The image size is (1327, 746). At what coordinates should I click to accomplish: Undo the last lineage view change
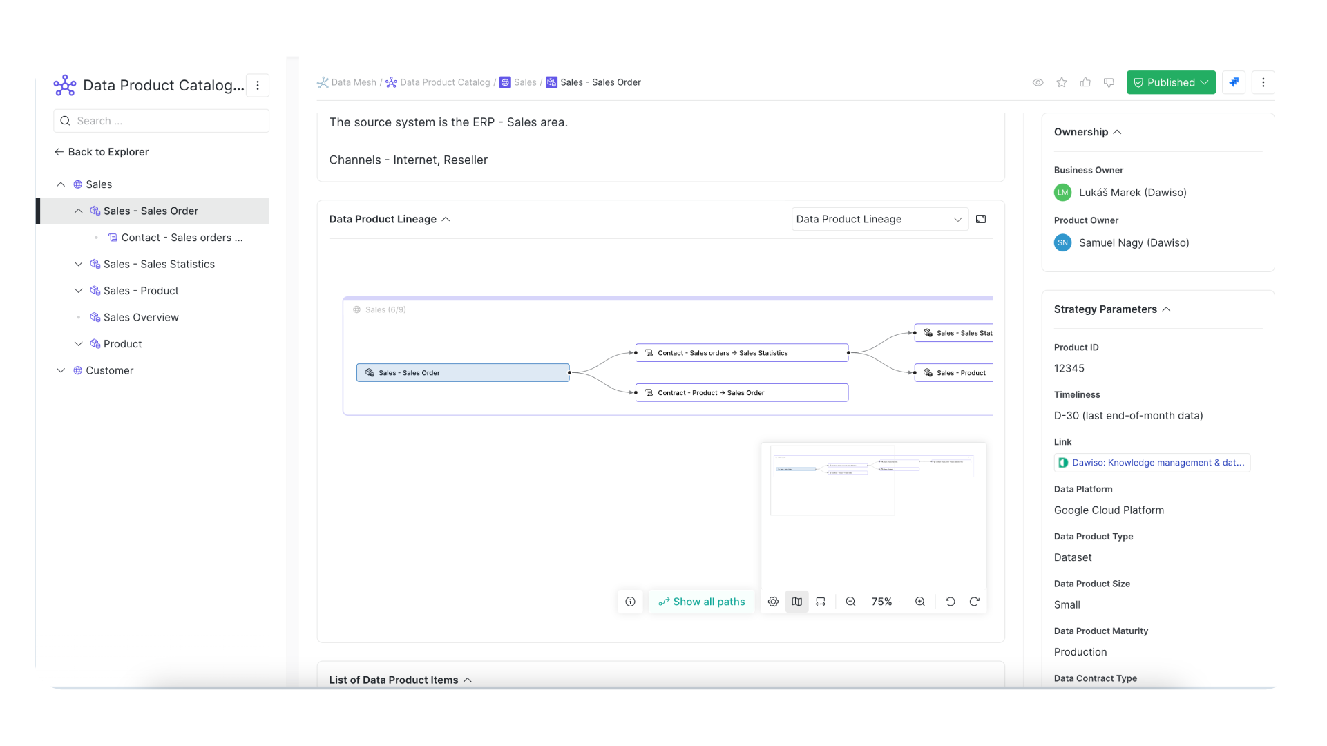coord(950,602)
